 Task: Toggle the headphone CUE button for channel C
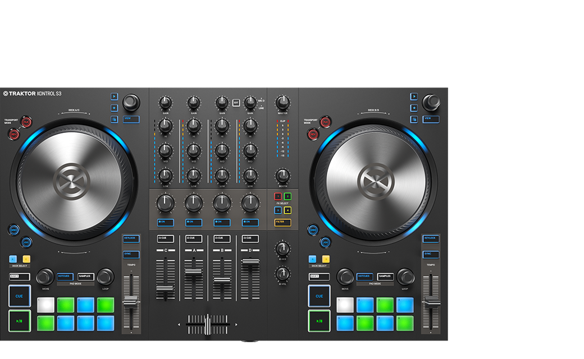tap(165, 238)
